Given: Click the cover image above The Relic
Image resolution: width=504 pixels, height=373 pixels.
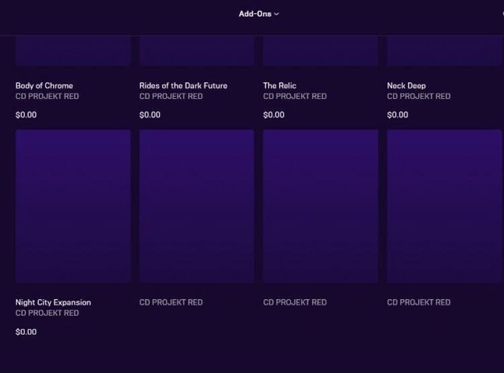Looking at the screenshot, I should coord(321,51).
